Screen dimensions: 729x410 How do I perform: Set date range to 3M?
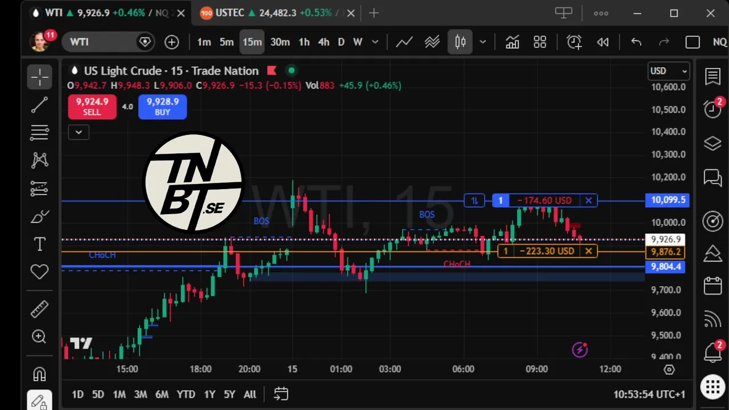pos(141,394)
